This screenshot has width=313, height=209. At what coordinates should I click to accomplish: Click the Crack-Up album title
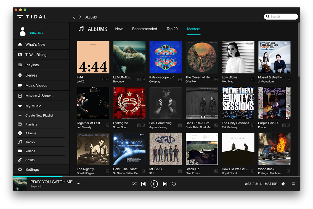(192, 169)
